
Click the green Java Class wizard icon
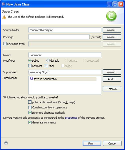click(111, 16)
